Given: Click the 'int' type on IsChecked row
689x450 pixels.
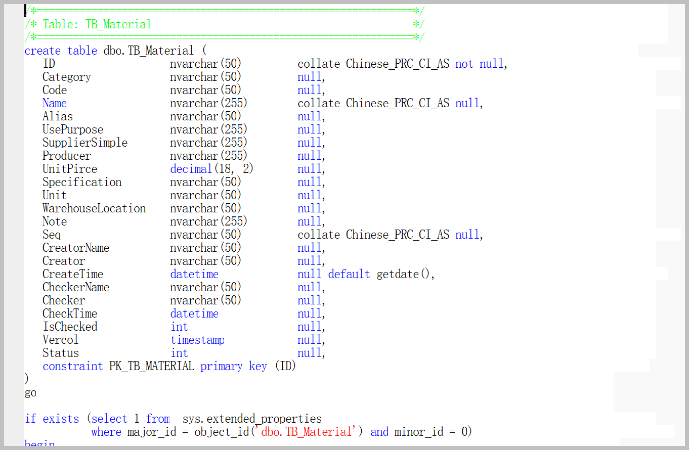Looking at the screenshot, I should pyautogui.click(x=179, y=327).
